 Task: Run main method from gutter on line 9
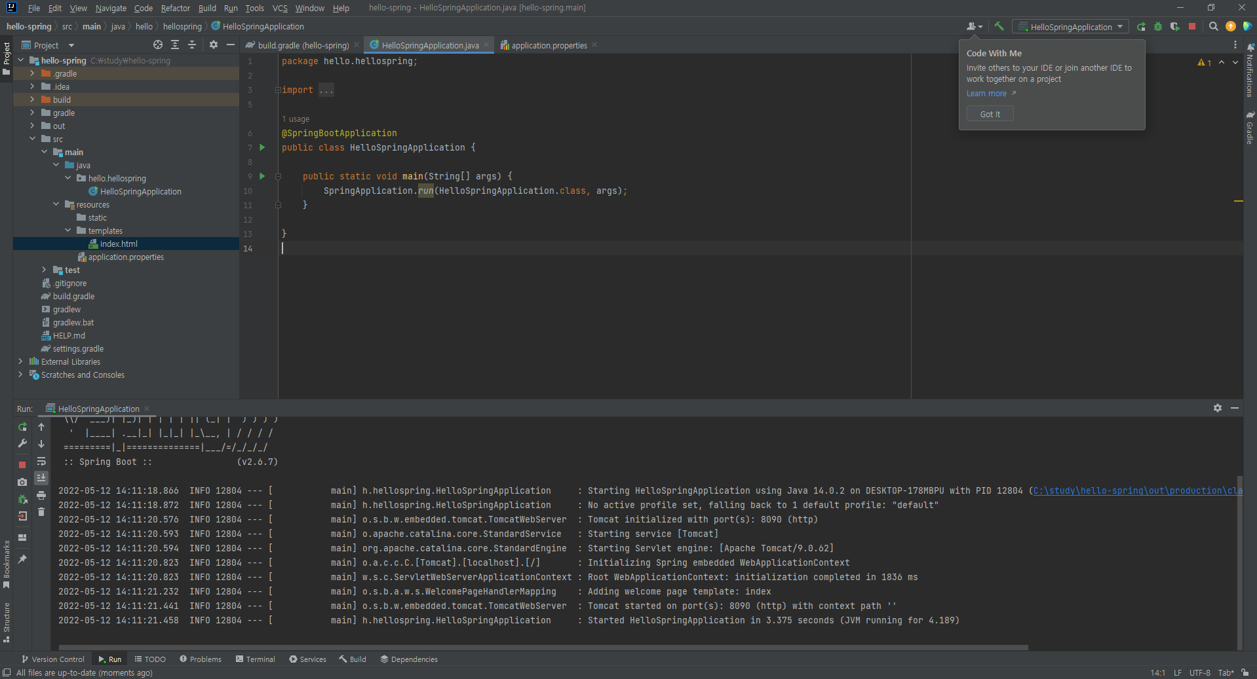[262, 176]
